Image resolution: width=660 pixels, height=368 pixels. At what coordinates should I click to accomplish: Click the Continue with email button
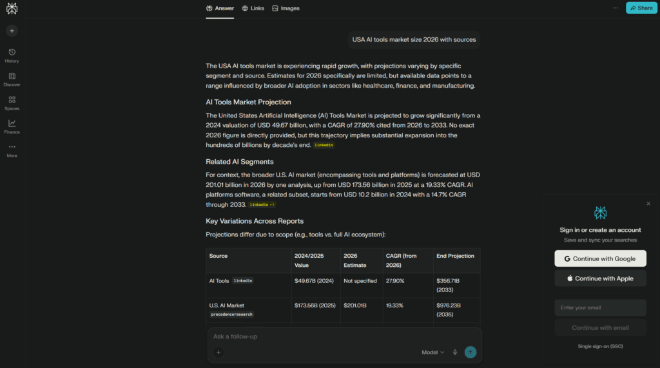coord(600,327)
